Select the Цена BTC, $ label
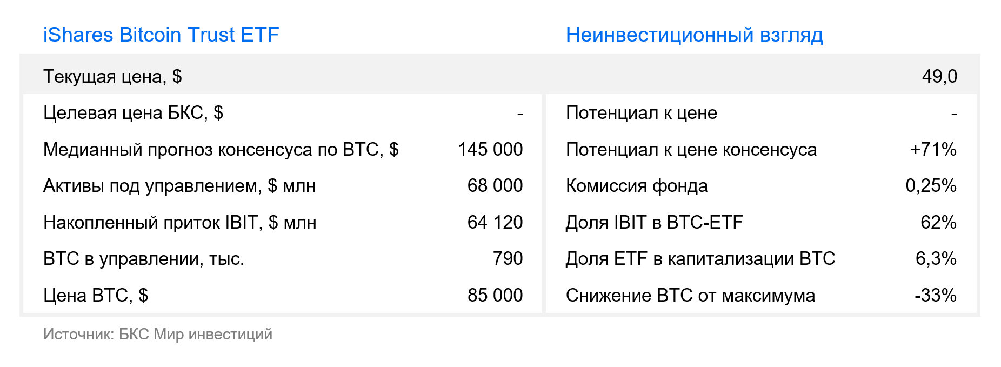 click(96, 296)
